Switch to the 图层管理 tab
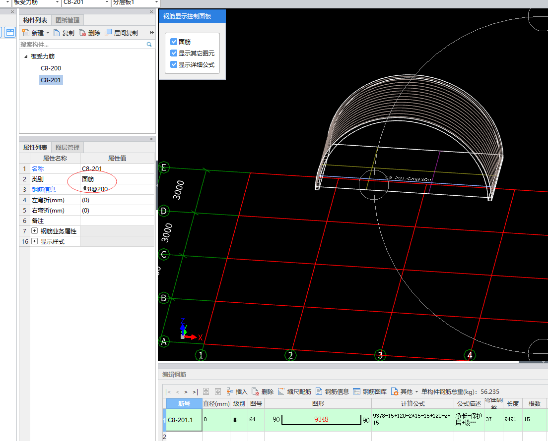Viewport: 548px width, 441px height. tap(68, 148)
